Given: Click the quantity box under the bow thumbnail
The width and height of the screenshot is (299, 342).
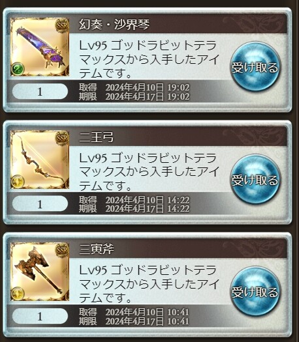Looking at the screenshot, I should [40, 204].
